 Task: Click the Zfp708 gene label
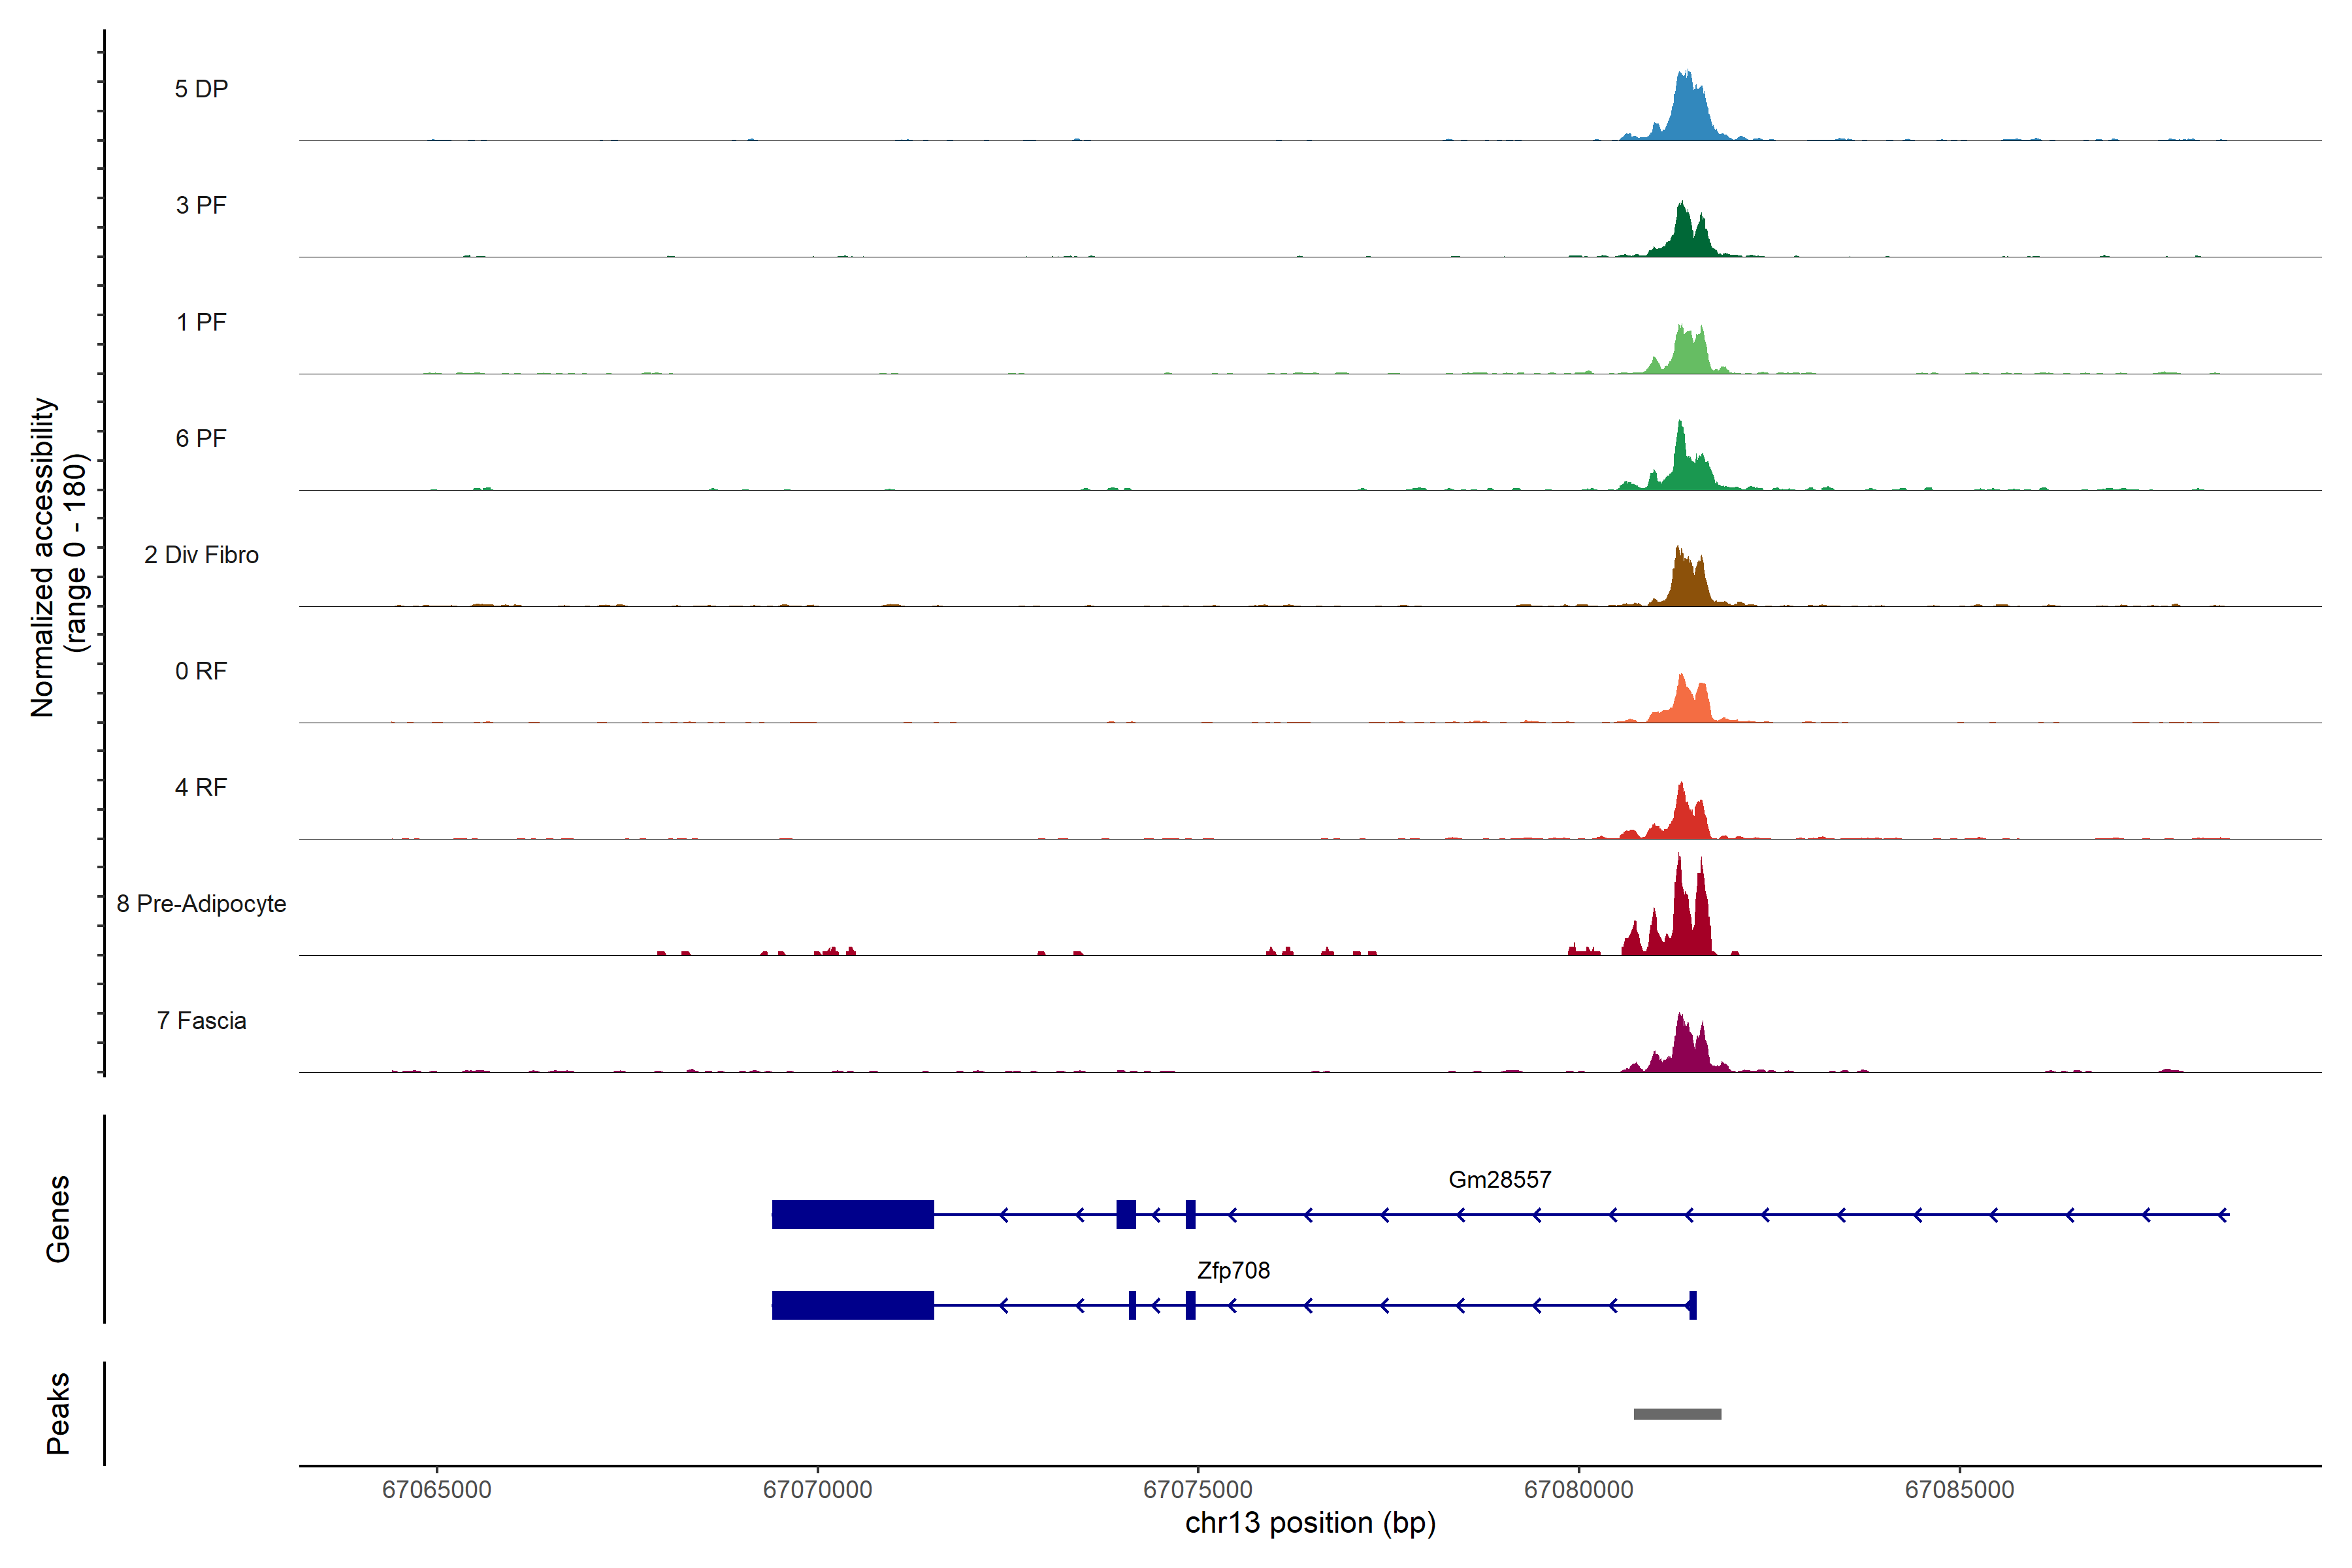click(1233, 1270)
